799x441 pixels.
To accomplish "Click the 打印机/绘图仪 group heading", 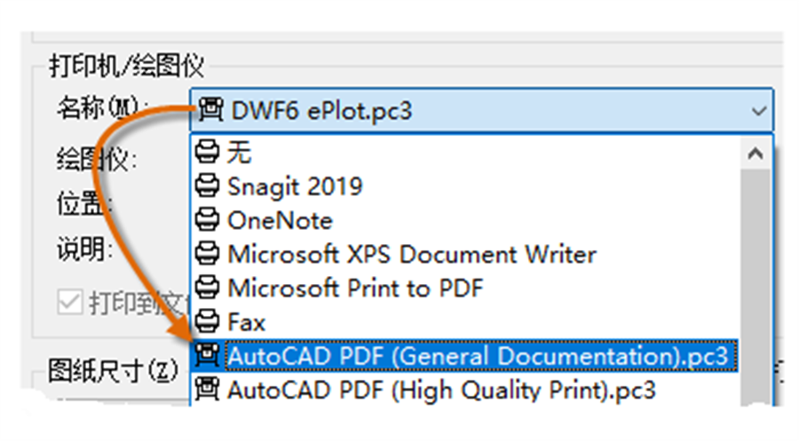I will coord(126,66).
